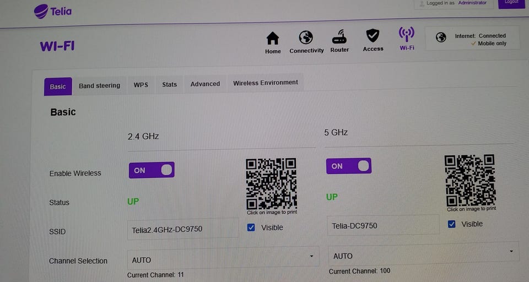Toggle off 2.4 GHz wireless switch
Image resolution: width=529 pixels, height=282 pixels.
pos(152,170)
